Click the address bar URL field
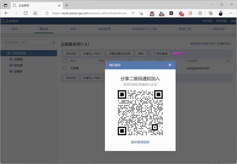The height and width of the screenshot is (164, 237). coord(90,13)
